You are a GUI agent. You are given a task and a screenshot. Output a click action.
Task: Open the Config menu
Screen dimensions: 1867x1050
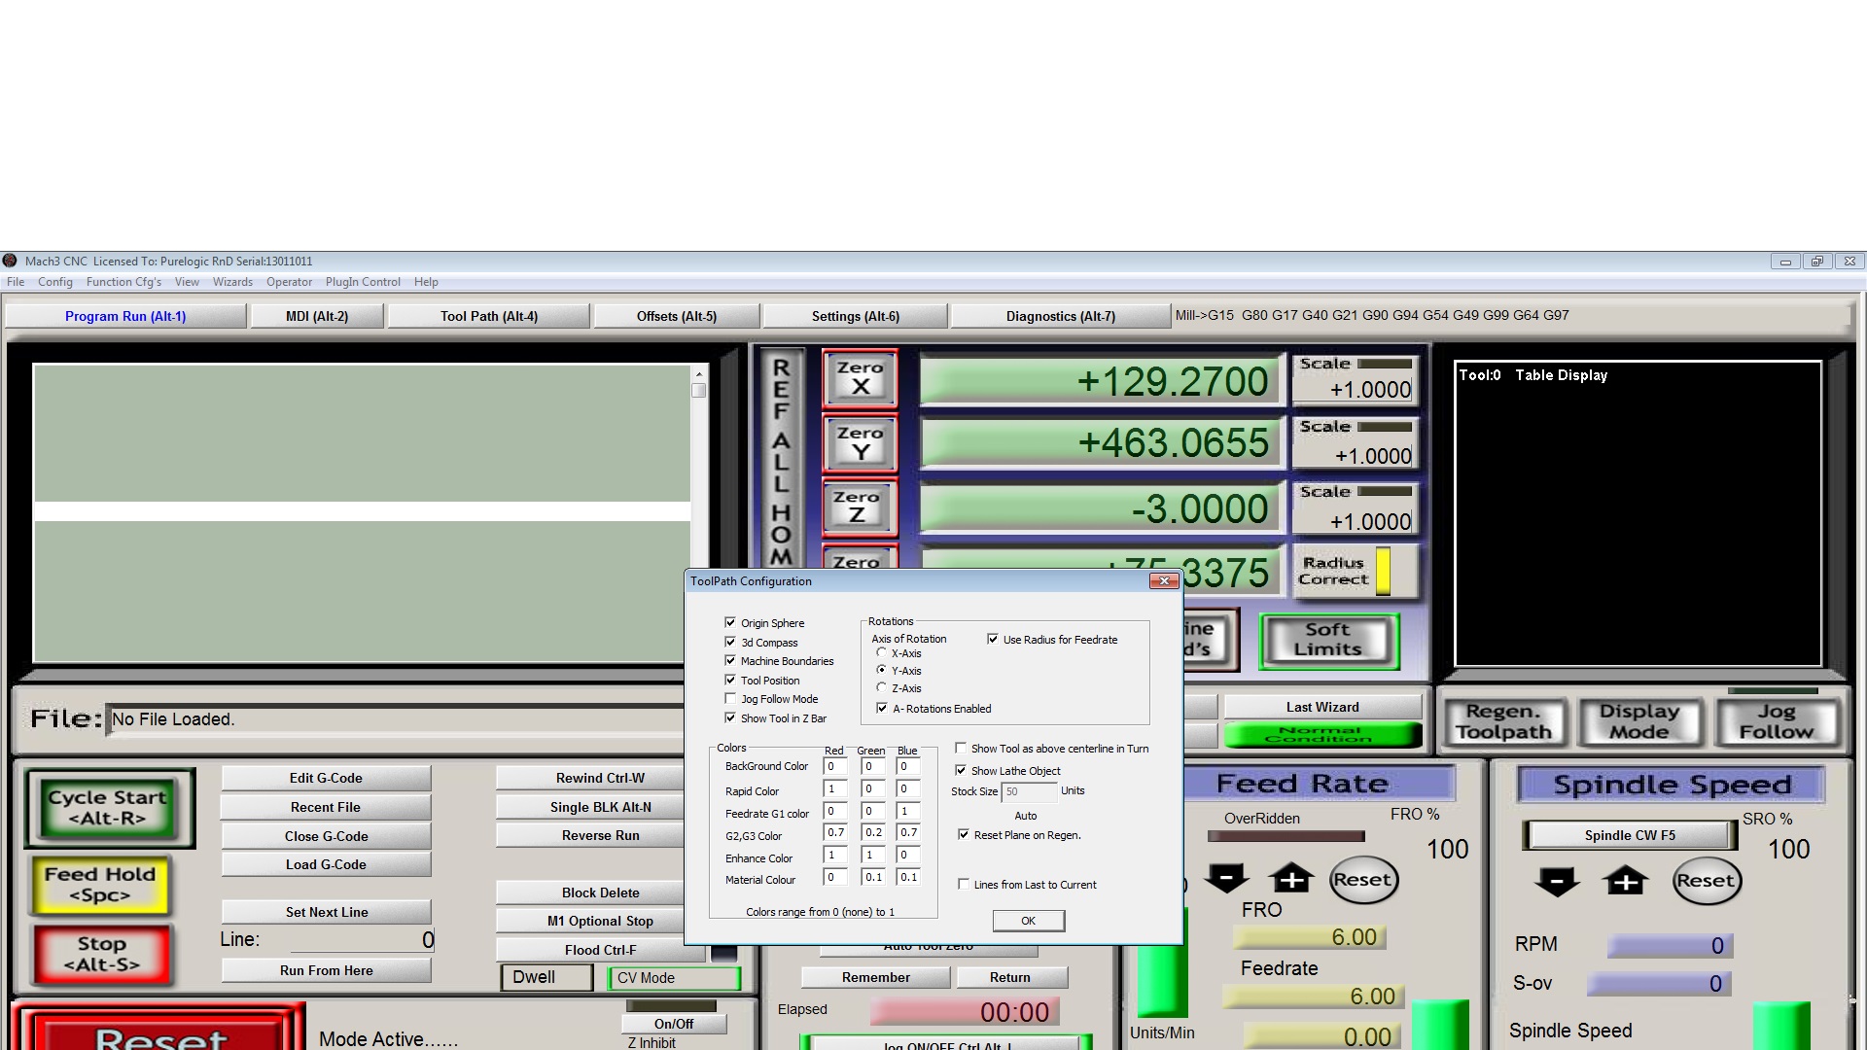tap(54, 282)
